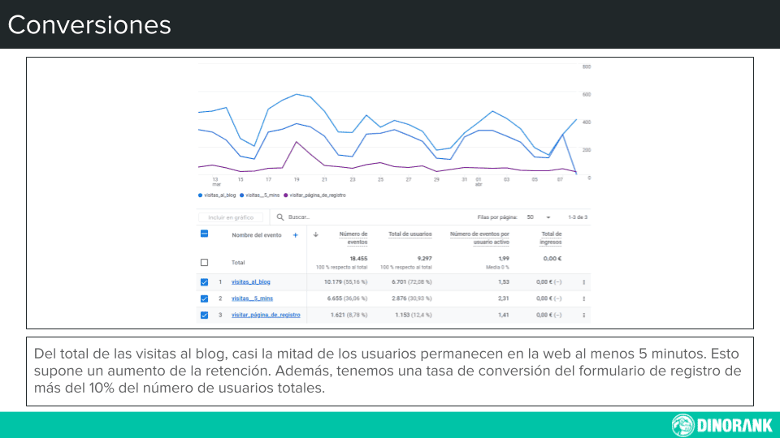780x438 pixels.
Task: Click the plus icon beside Nombre del evento
Action: pos(296,235)
